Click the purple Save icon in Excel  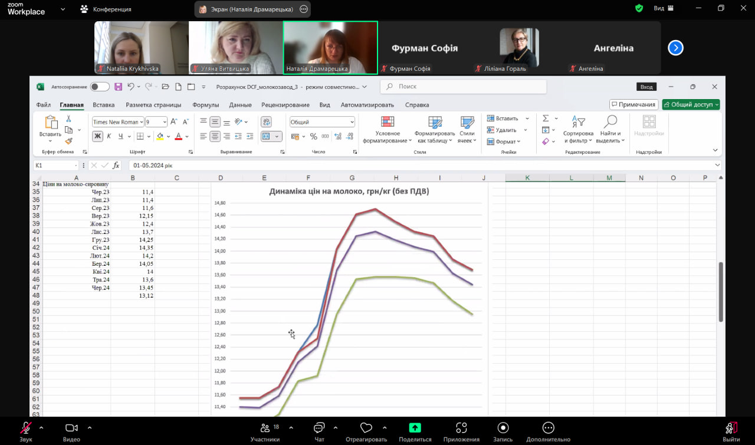pos(118,87)
